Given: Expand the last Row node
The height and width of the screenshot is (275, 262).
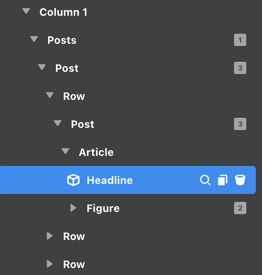Looking at the screenshot, I should 50,264.
